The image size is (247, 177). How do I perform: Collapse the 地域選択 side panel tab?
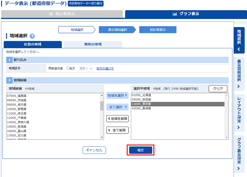pos(239,40)
